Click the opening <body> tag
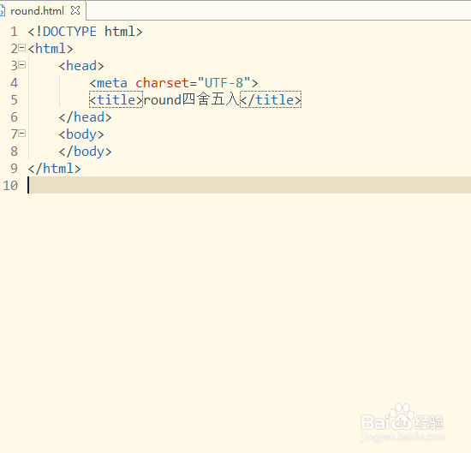Image resolution: width=471 pixels, height=453 pixels. [81, 134]
